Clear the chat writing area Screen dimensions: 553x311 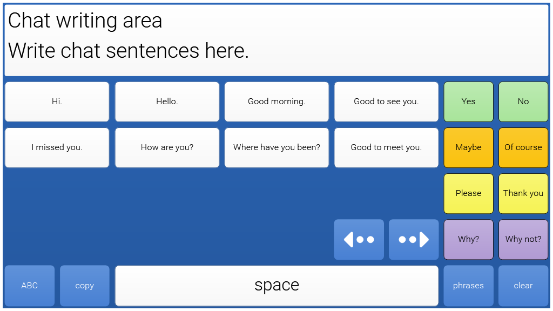tap(523, 286)
